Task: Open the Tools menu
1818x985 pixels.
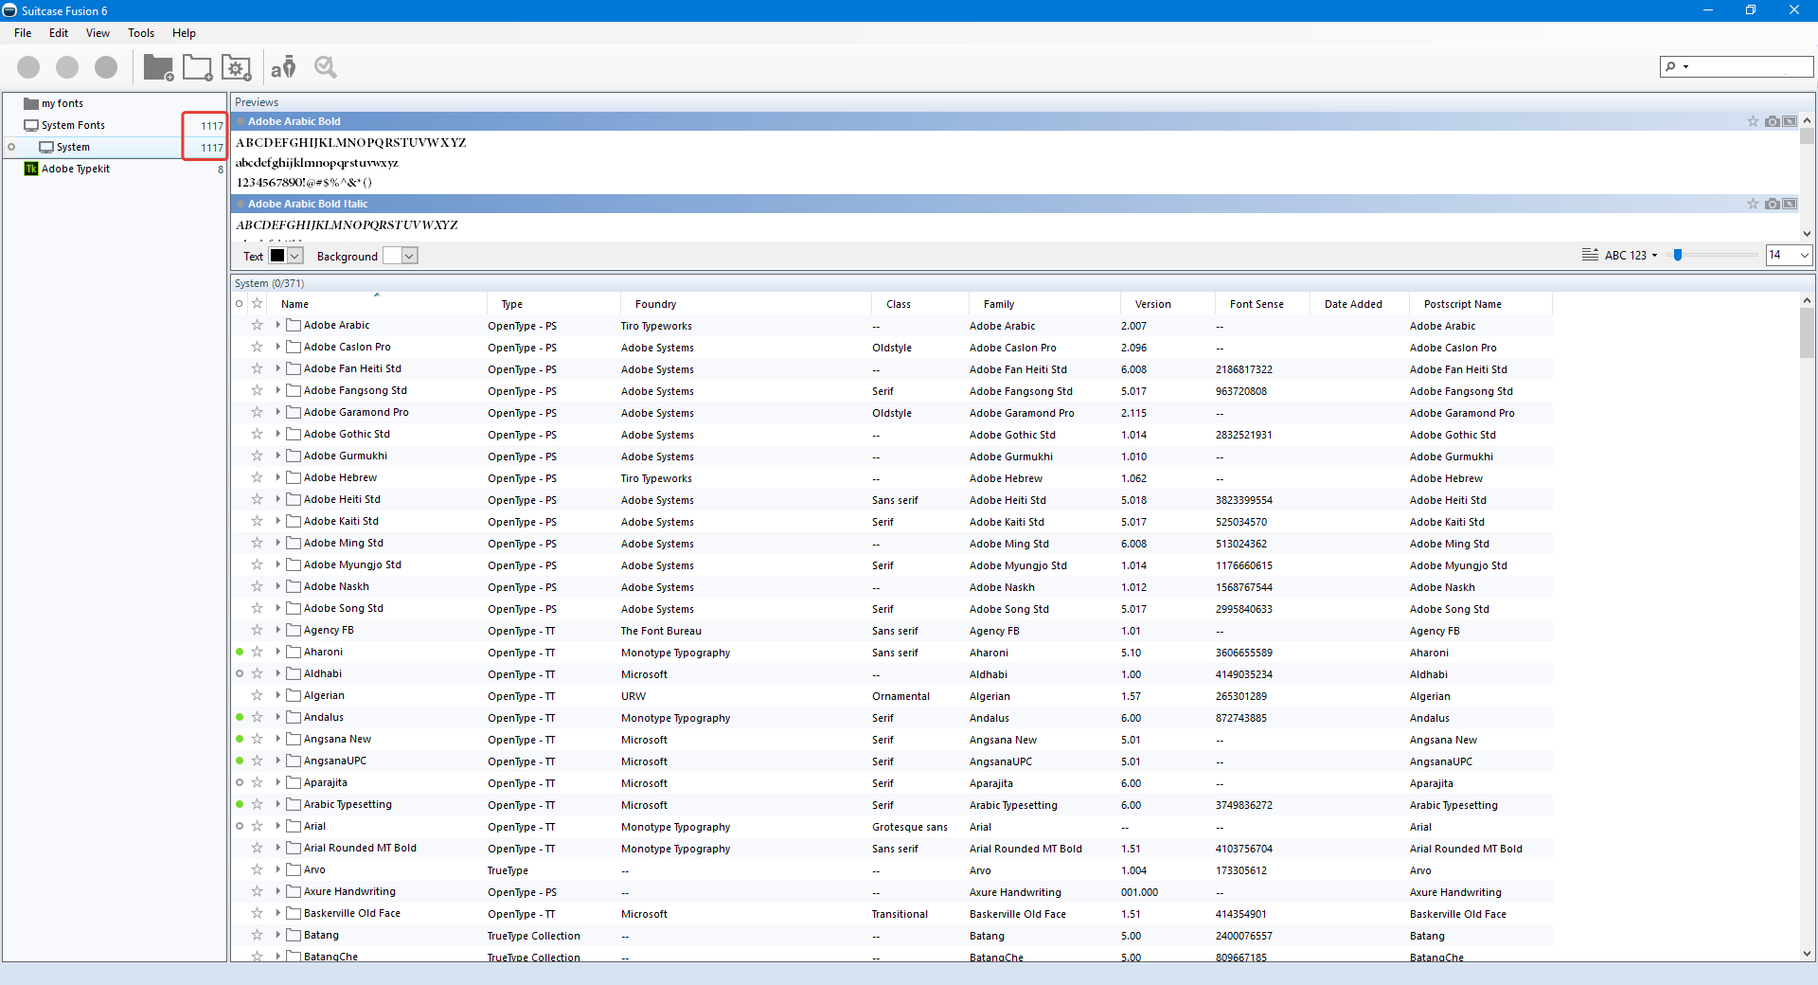Action: coord(141,33)
